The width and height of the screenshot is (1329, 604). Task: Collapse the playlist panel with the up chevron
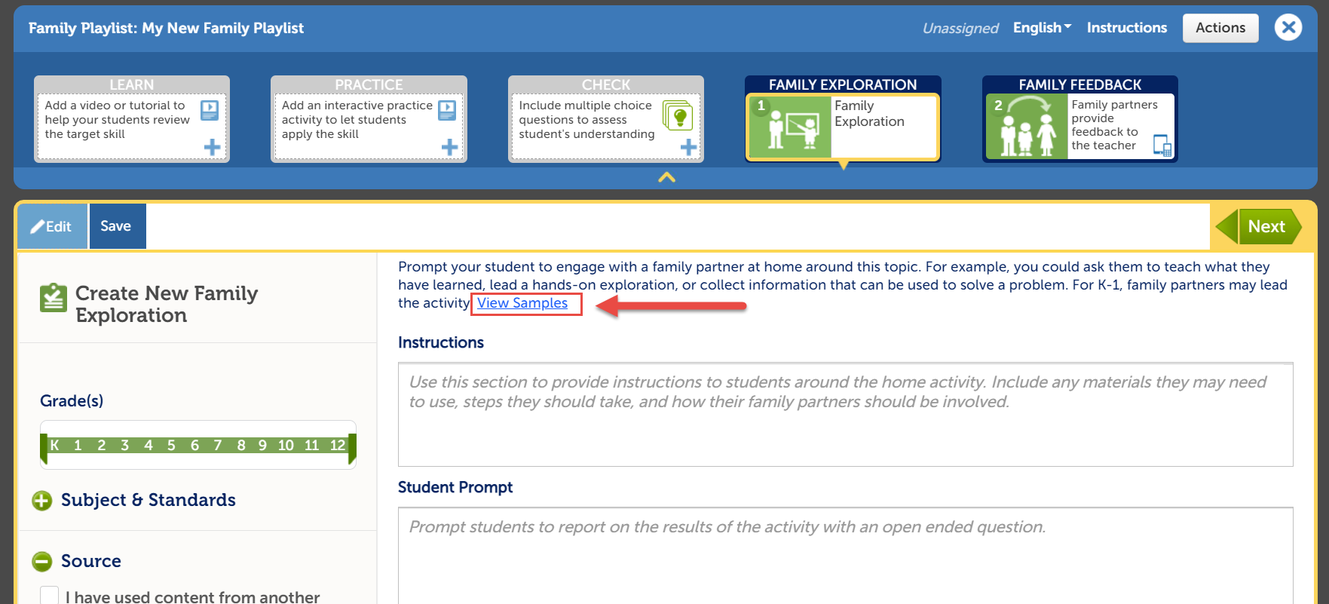[x=666, y=177]
